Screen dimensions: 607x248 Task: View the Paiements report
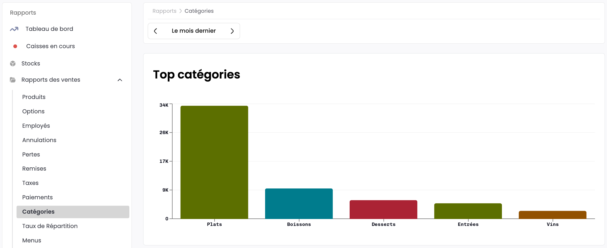click(37, 197)
